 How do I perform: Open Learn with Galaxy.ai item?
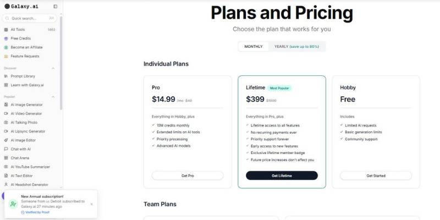pyautogui.click(x=26, y=85)
